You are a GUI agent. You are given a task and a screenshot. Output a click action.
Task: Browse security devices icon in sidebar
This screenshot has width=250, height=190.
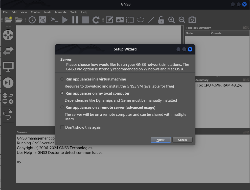click(x=8, y=83)
